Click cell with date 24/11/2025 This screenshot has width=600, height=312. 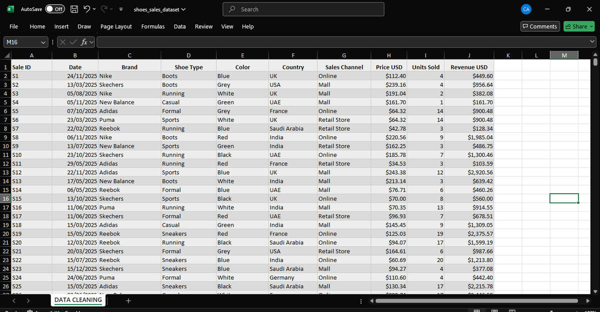click(75, 76)
